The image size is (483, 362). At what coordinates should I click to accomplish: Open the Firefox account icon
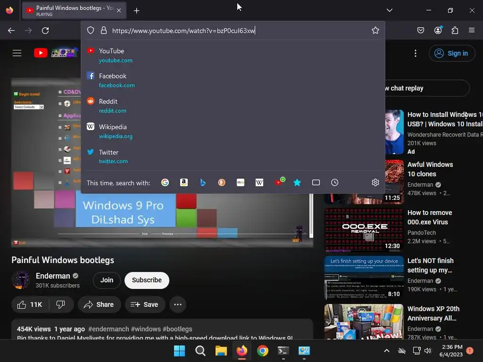click(438, 30)
